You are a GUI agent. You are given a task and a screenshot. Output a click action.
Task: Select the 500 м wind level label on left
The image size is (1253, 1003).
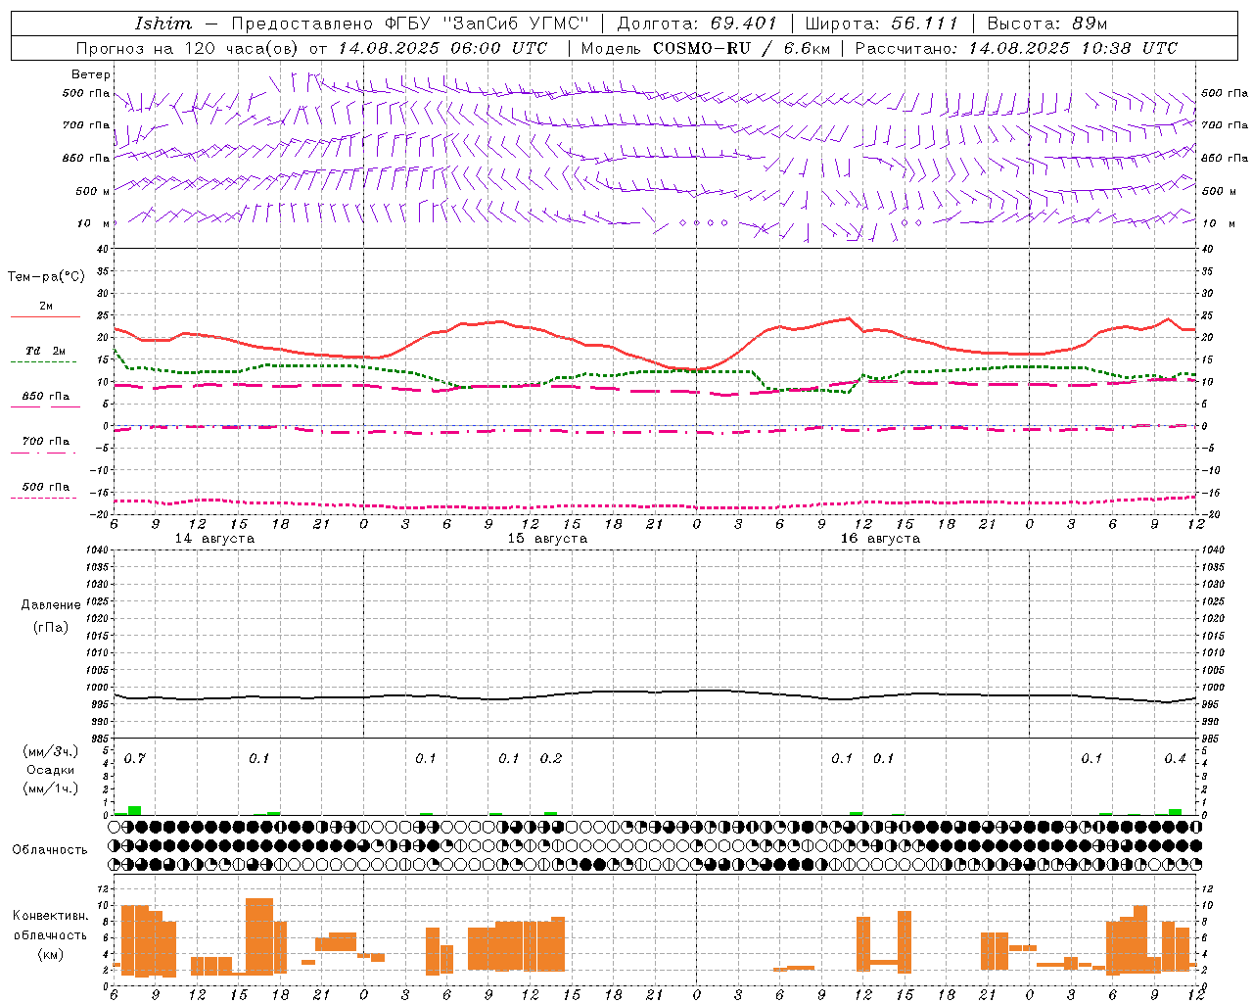click(x=87, y=191)
